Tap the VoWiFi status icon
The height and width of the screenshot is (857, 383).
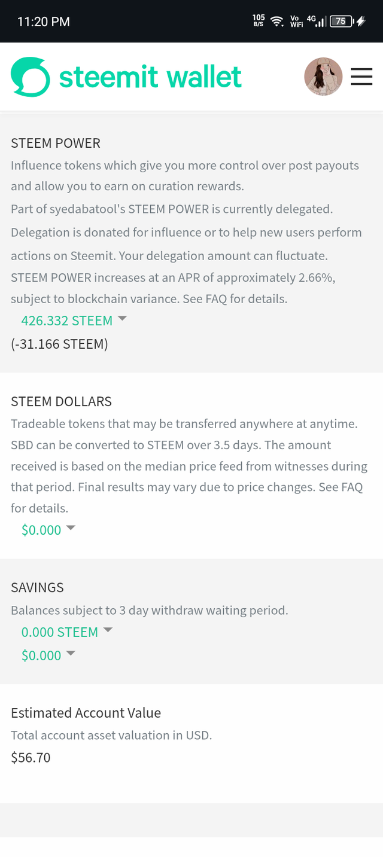pos(296,22)
